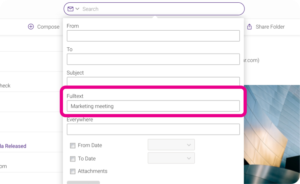Click the mail envelope icon in search bar
The image size is (300, 184).
point(70,9)
